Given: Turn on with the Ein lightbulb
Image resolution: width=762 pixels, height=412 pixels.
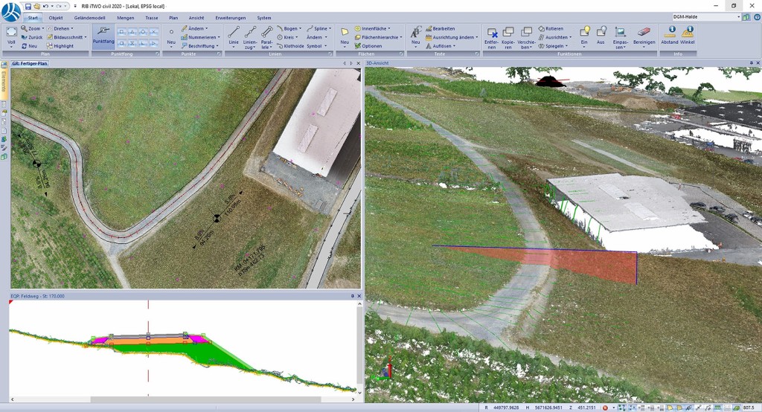Looking at the screenshot, I should (584, 34).
